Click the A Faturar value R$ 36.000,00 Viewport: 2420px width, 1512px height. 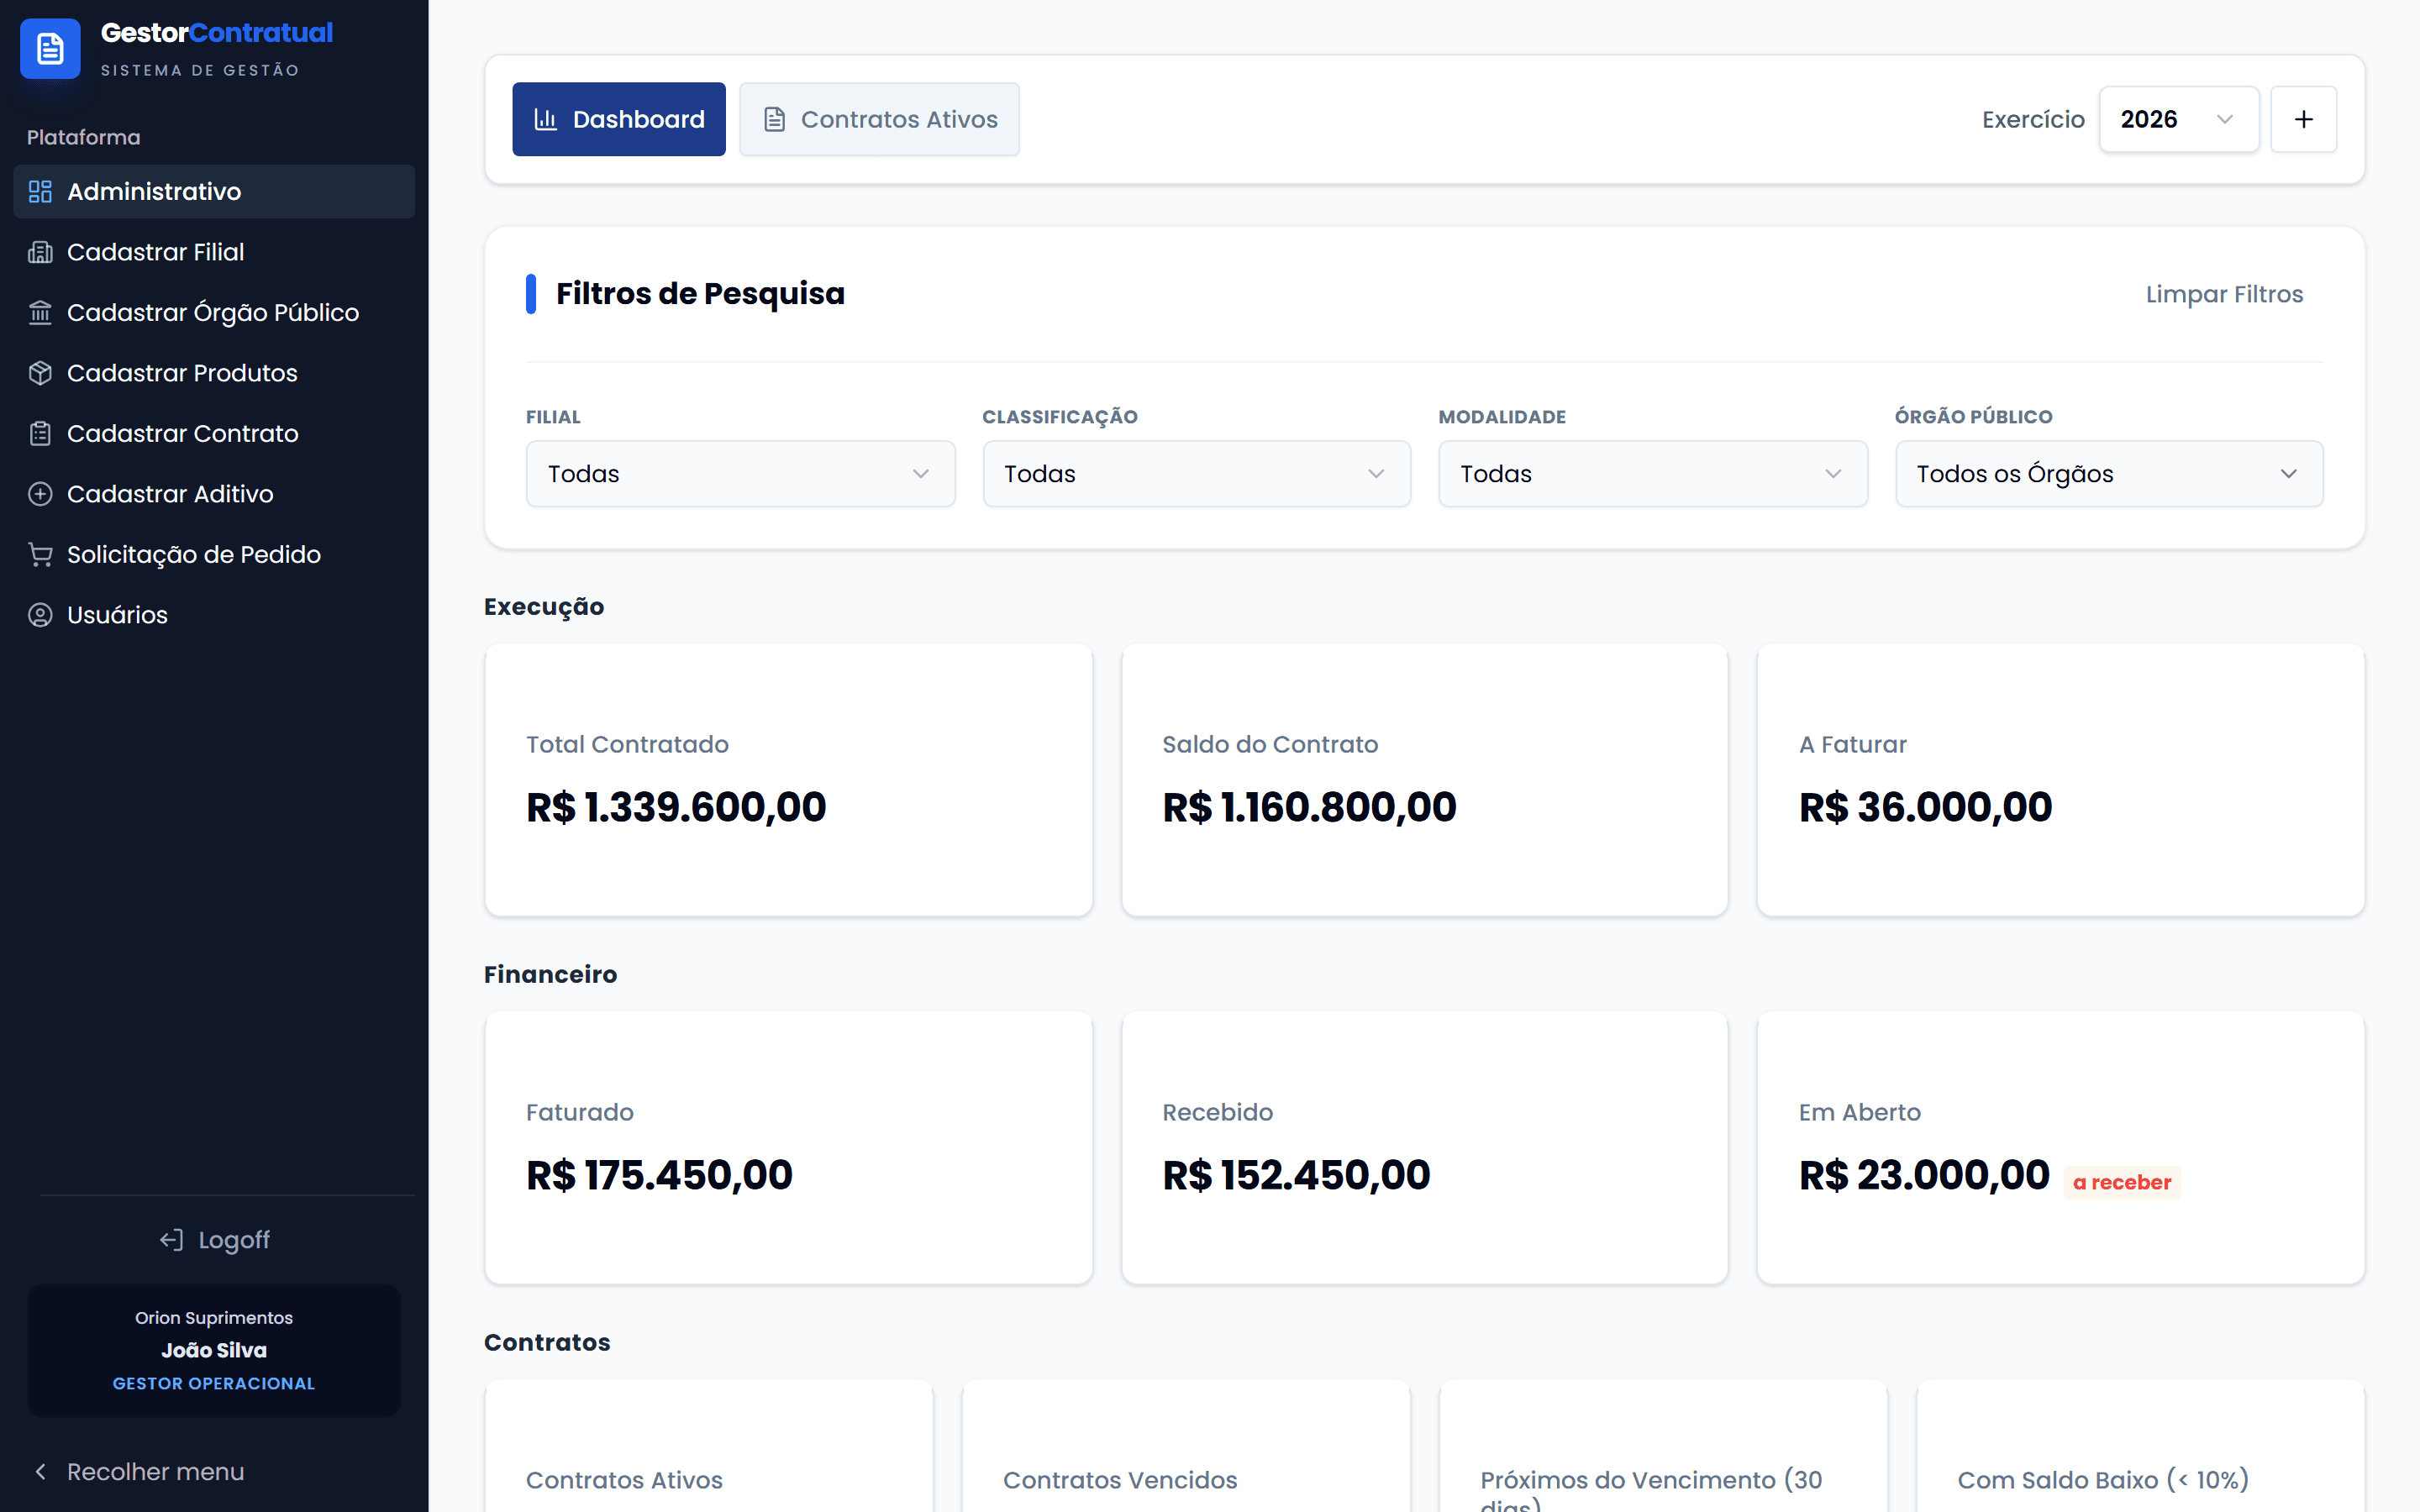[x=1925, y=807]
